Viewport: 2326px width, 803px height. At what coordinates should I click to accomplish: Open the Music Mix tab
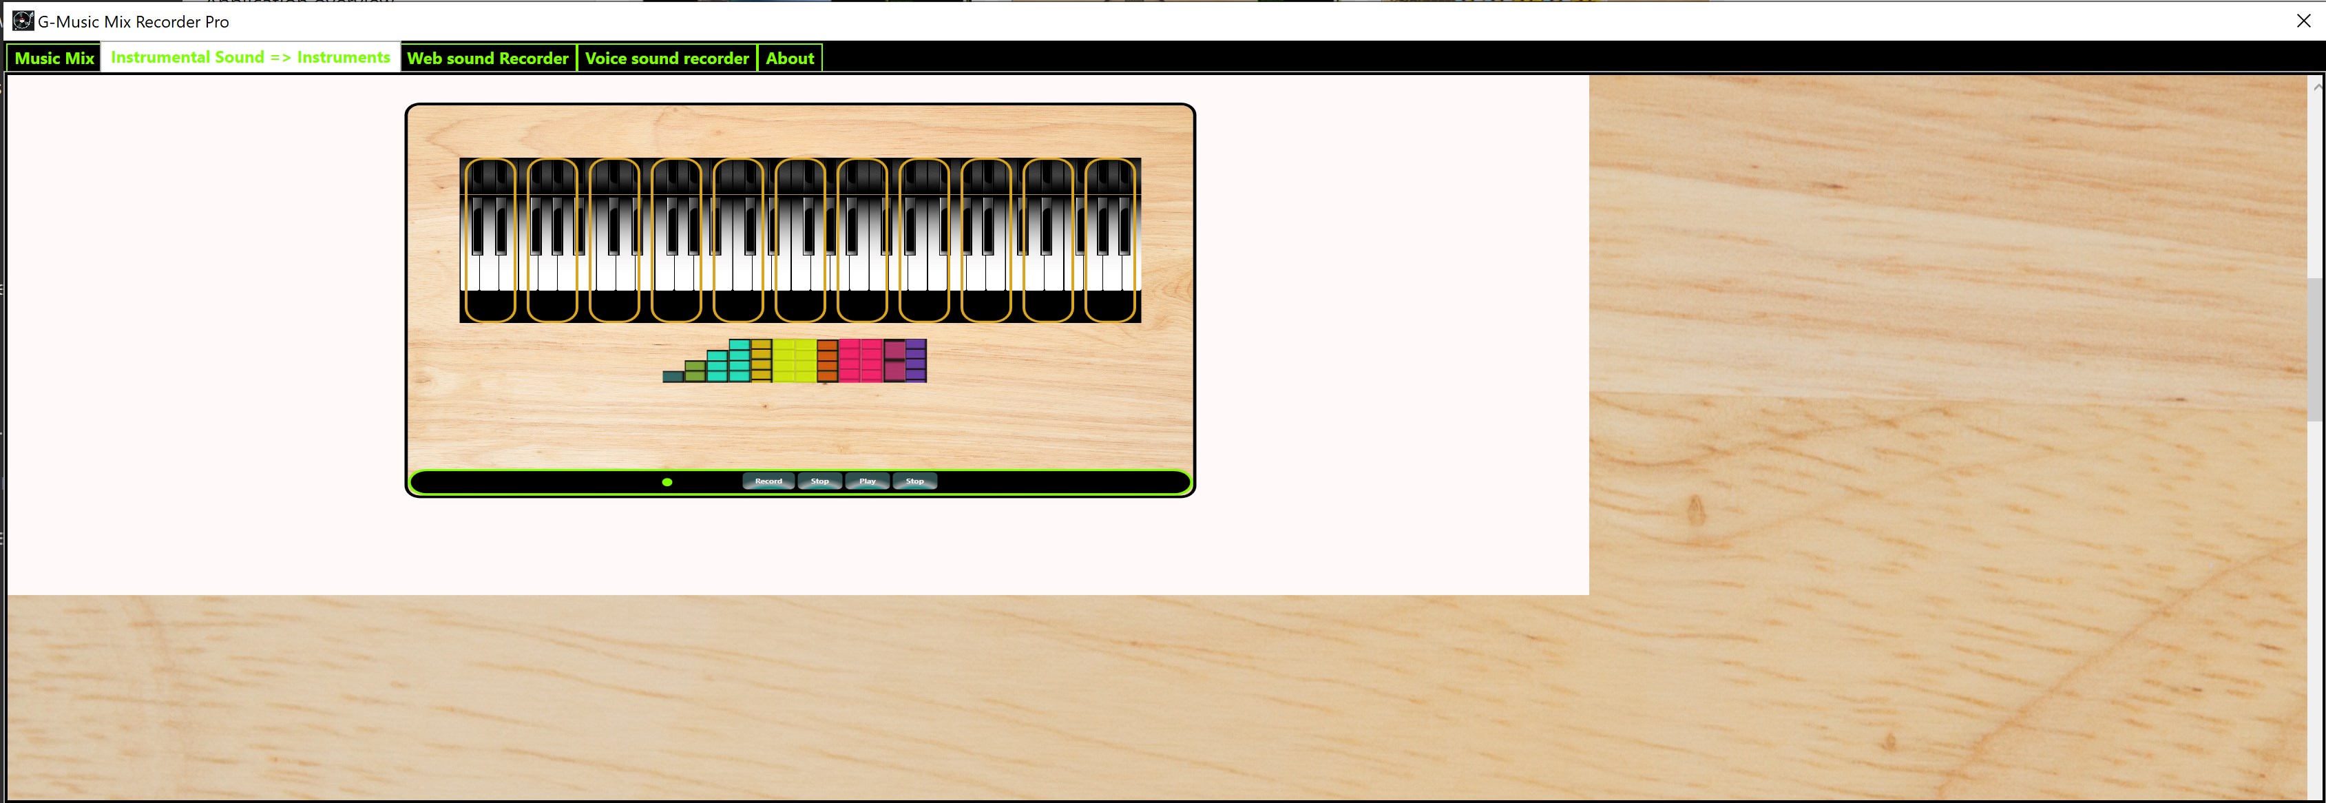tap(54, 58)
